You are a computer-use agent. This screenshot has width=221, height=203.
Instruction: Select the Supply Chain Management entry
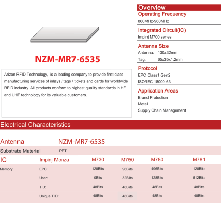coord(162,110)
